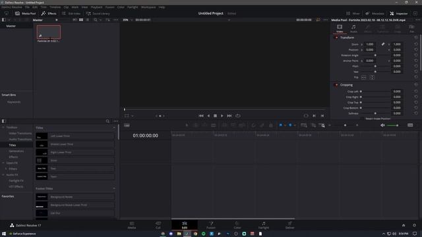Open the File menu
Image resolution: width=422 pixels, height=237 pixels.
pos(27,7)
